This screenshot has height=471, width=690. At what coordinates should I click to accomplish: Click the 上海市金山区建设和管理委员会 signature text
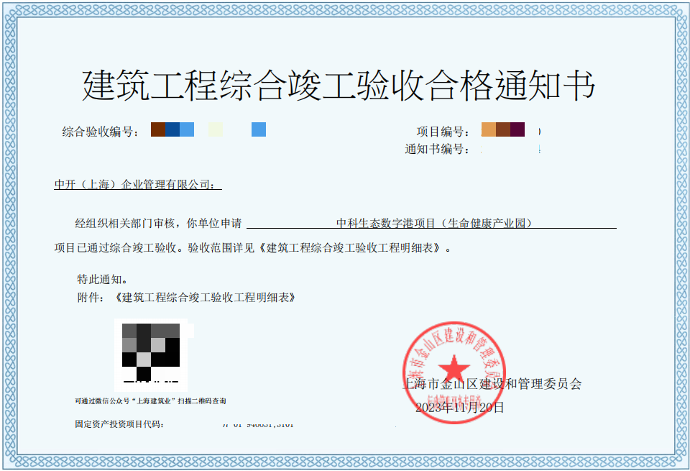coord(492,385)
